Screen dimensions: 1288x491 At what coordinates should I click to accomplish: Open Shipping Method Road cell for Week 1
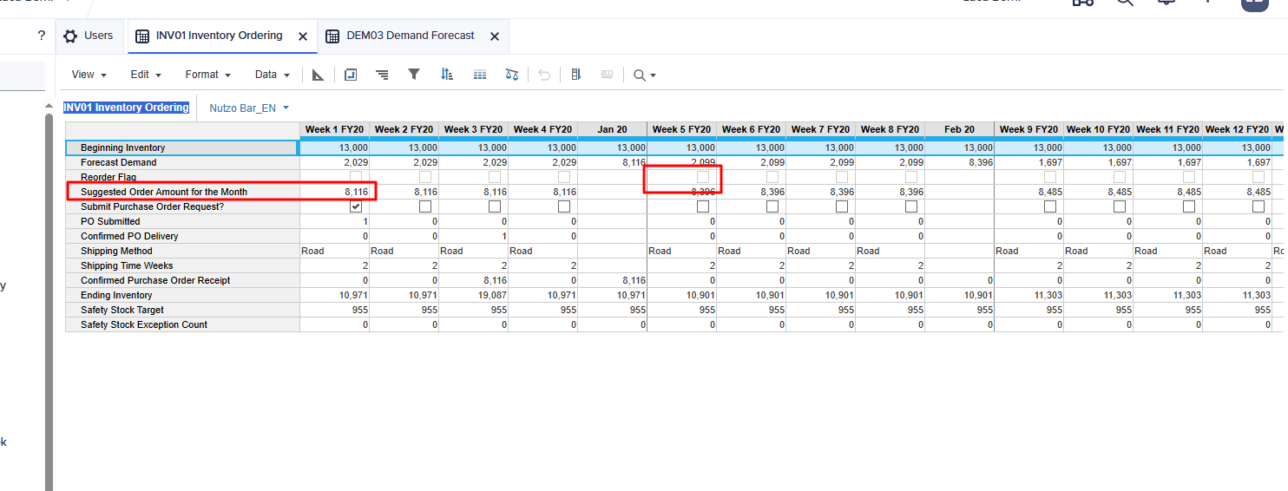pos(334,251)
